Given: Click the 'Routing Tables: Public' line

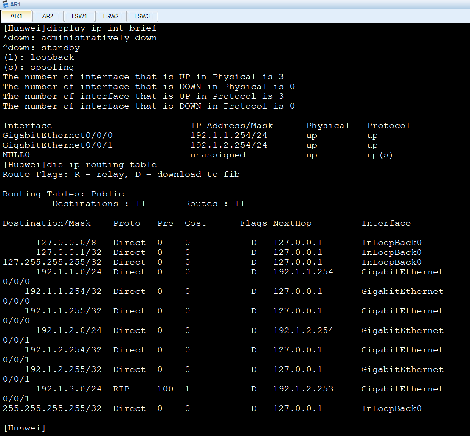Looking at the screenshot, I should (x=63, y=194).
